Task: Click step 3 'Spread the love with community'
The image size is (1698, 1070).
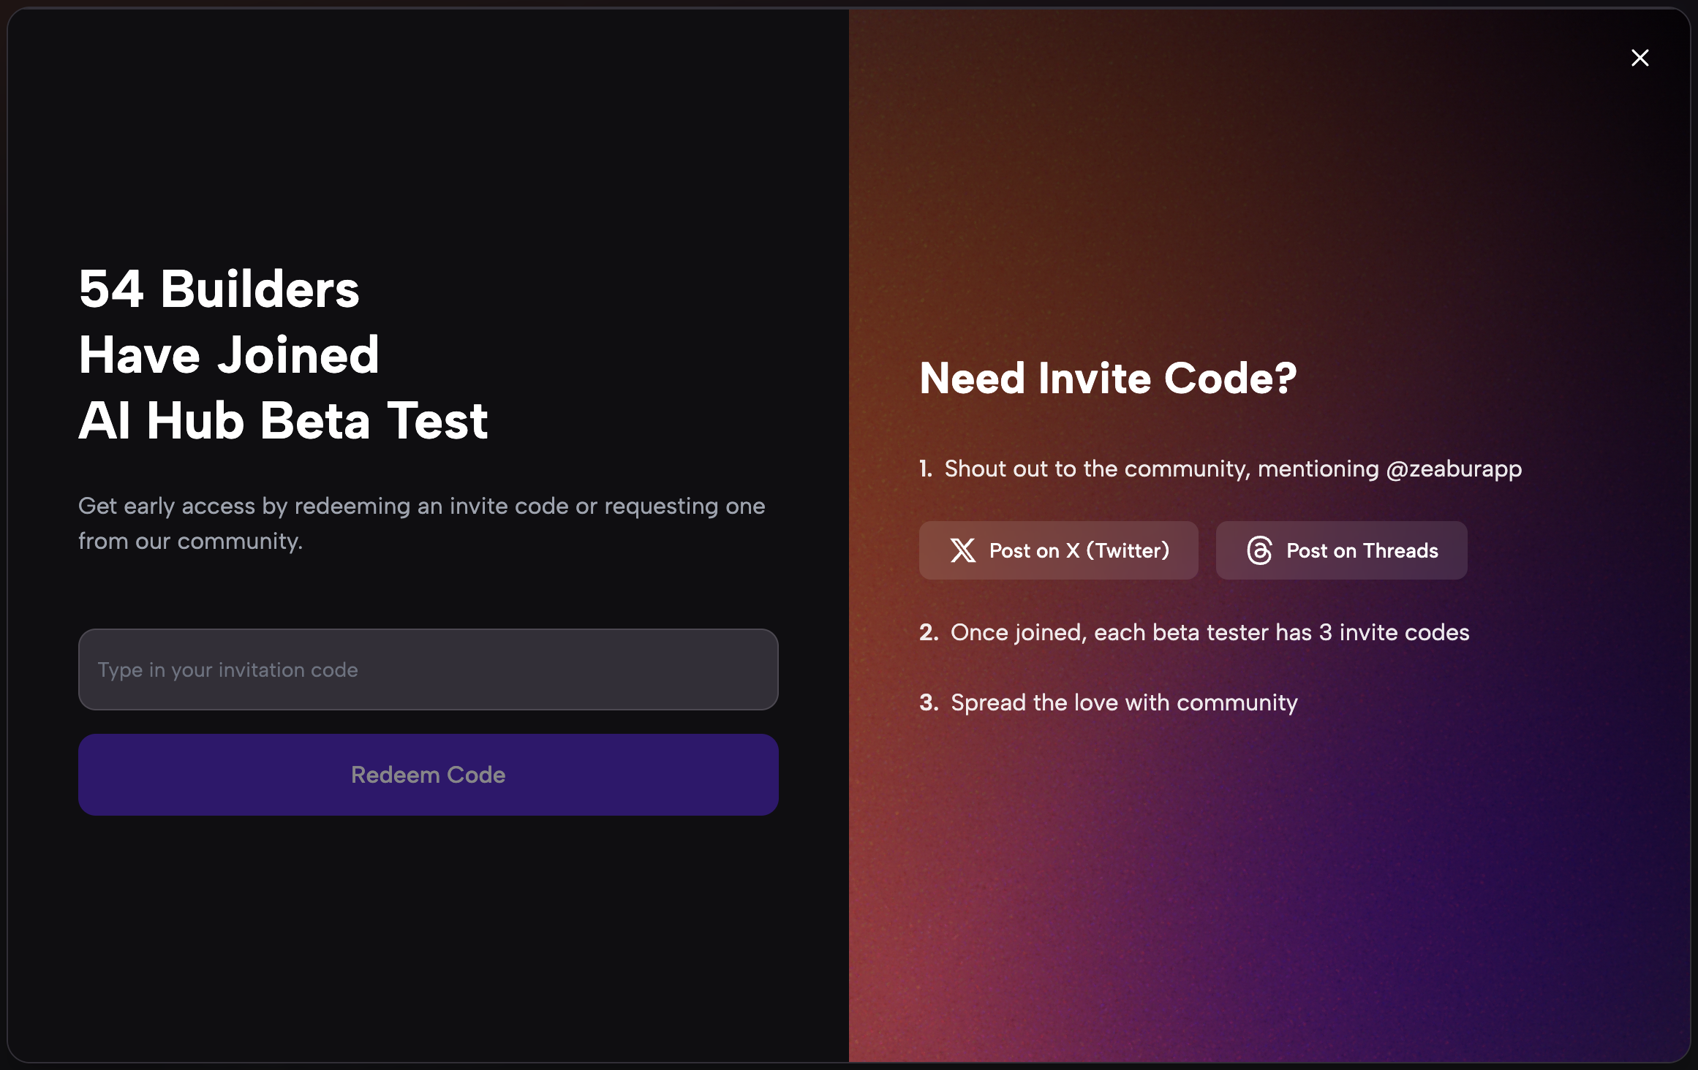Action: 1123,702
